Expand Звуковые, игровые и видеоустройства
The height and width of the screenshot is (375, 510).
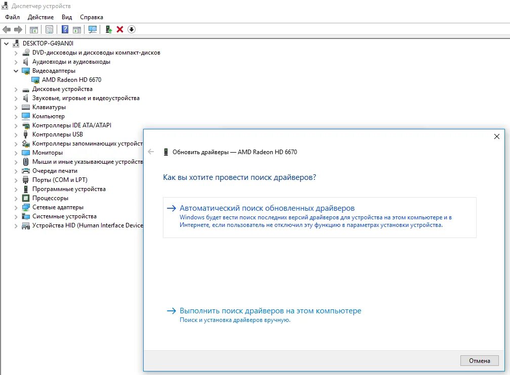(x=16, y=98)
